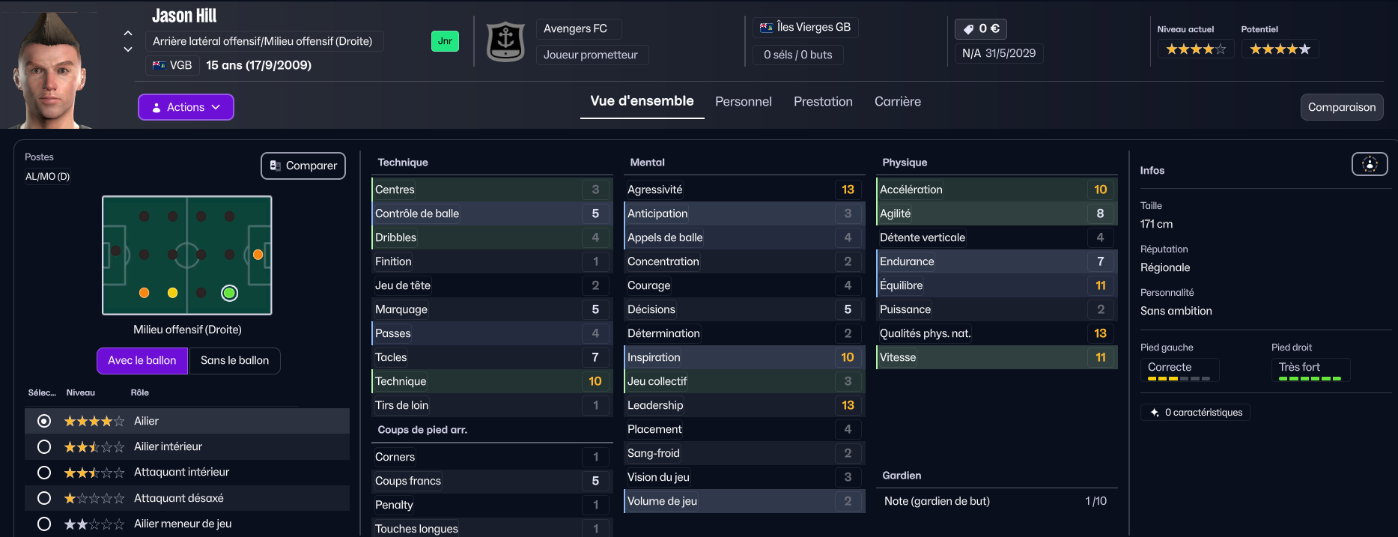Switch to the Personnel tab
The height and width of the screenshot is (537, 1398).
tap(743, 102)
